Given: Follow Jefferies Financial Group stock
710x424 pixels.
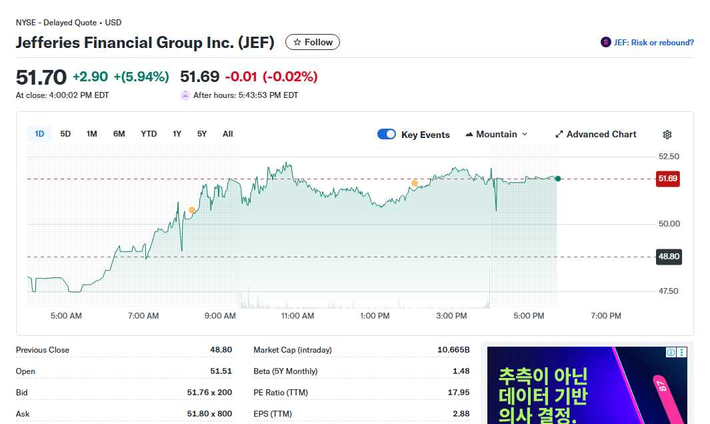Looking at the screenshot, I should click(x=313, y=42).
